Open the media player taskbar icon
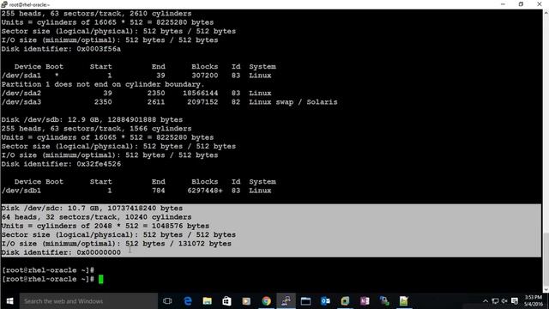This screenshot has width=549, height=309. [246, 301]
